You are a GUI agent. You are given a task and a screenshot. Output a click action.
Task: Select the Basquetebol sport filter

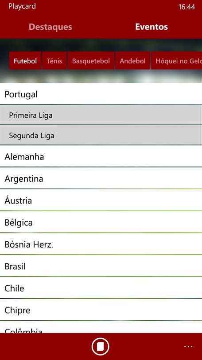coord(91,60)
